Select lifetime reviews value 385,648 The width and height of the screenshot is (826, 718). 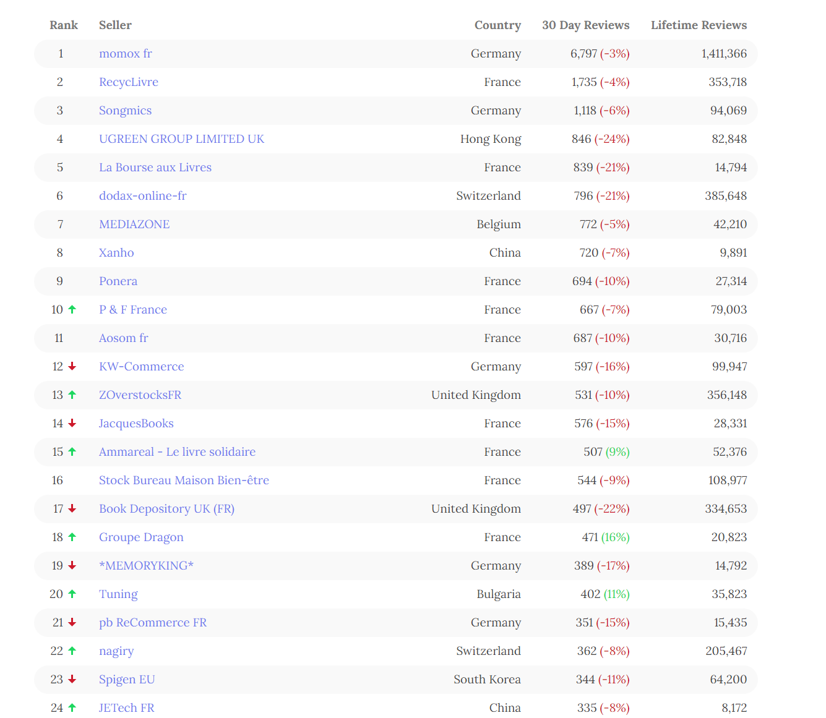[726, 196]
